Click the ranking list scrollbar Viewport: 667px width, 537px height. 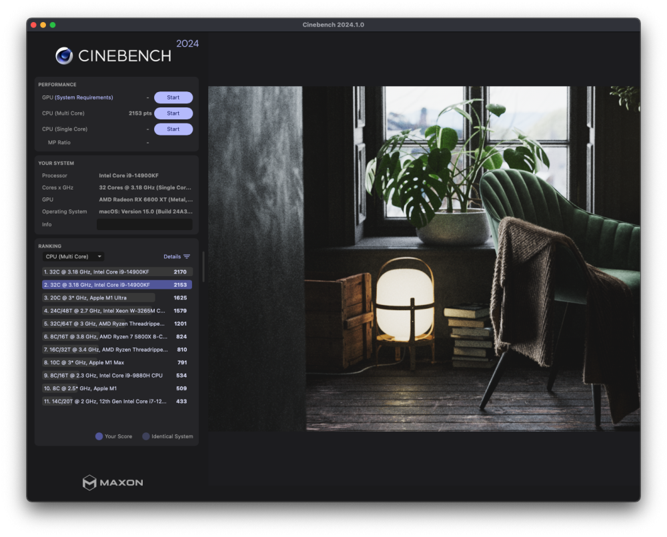click(x=203, y=267)
